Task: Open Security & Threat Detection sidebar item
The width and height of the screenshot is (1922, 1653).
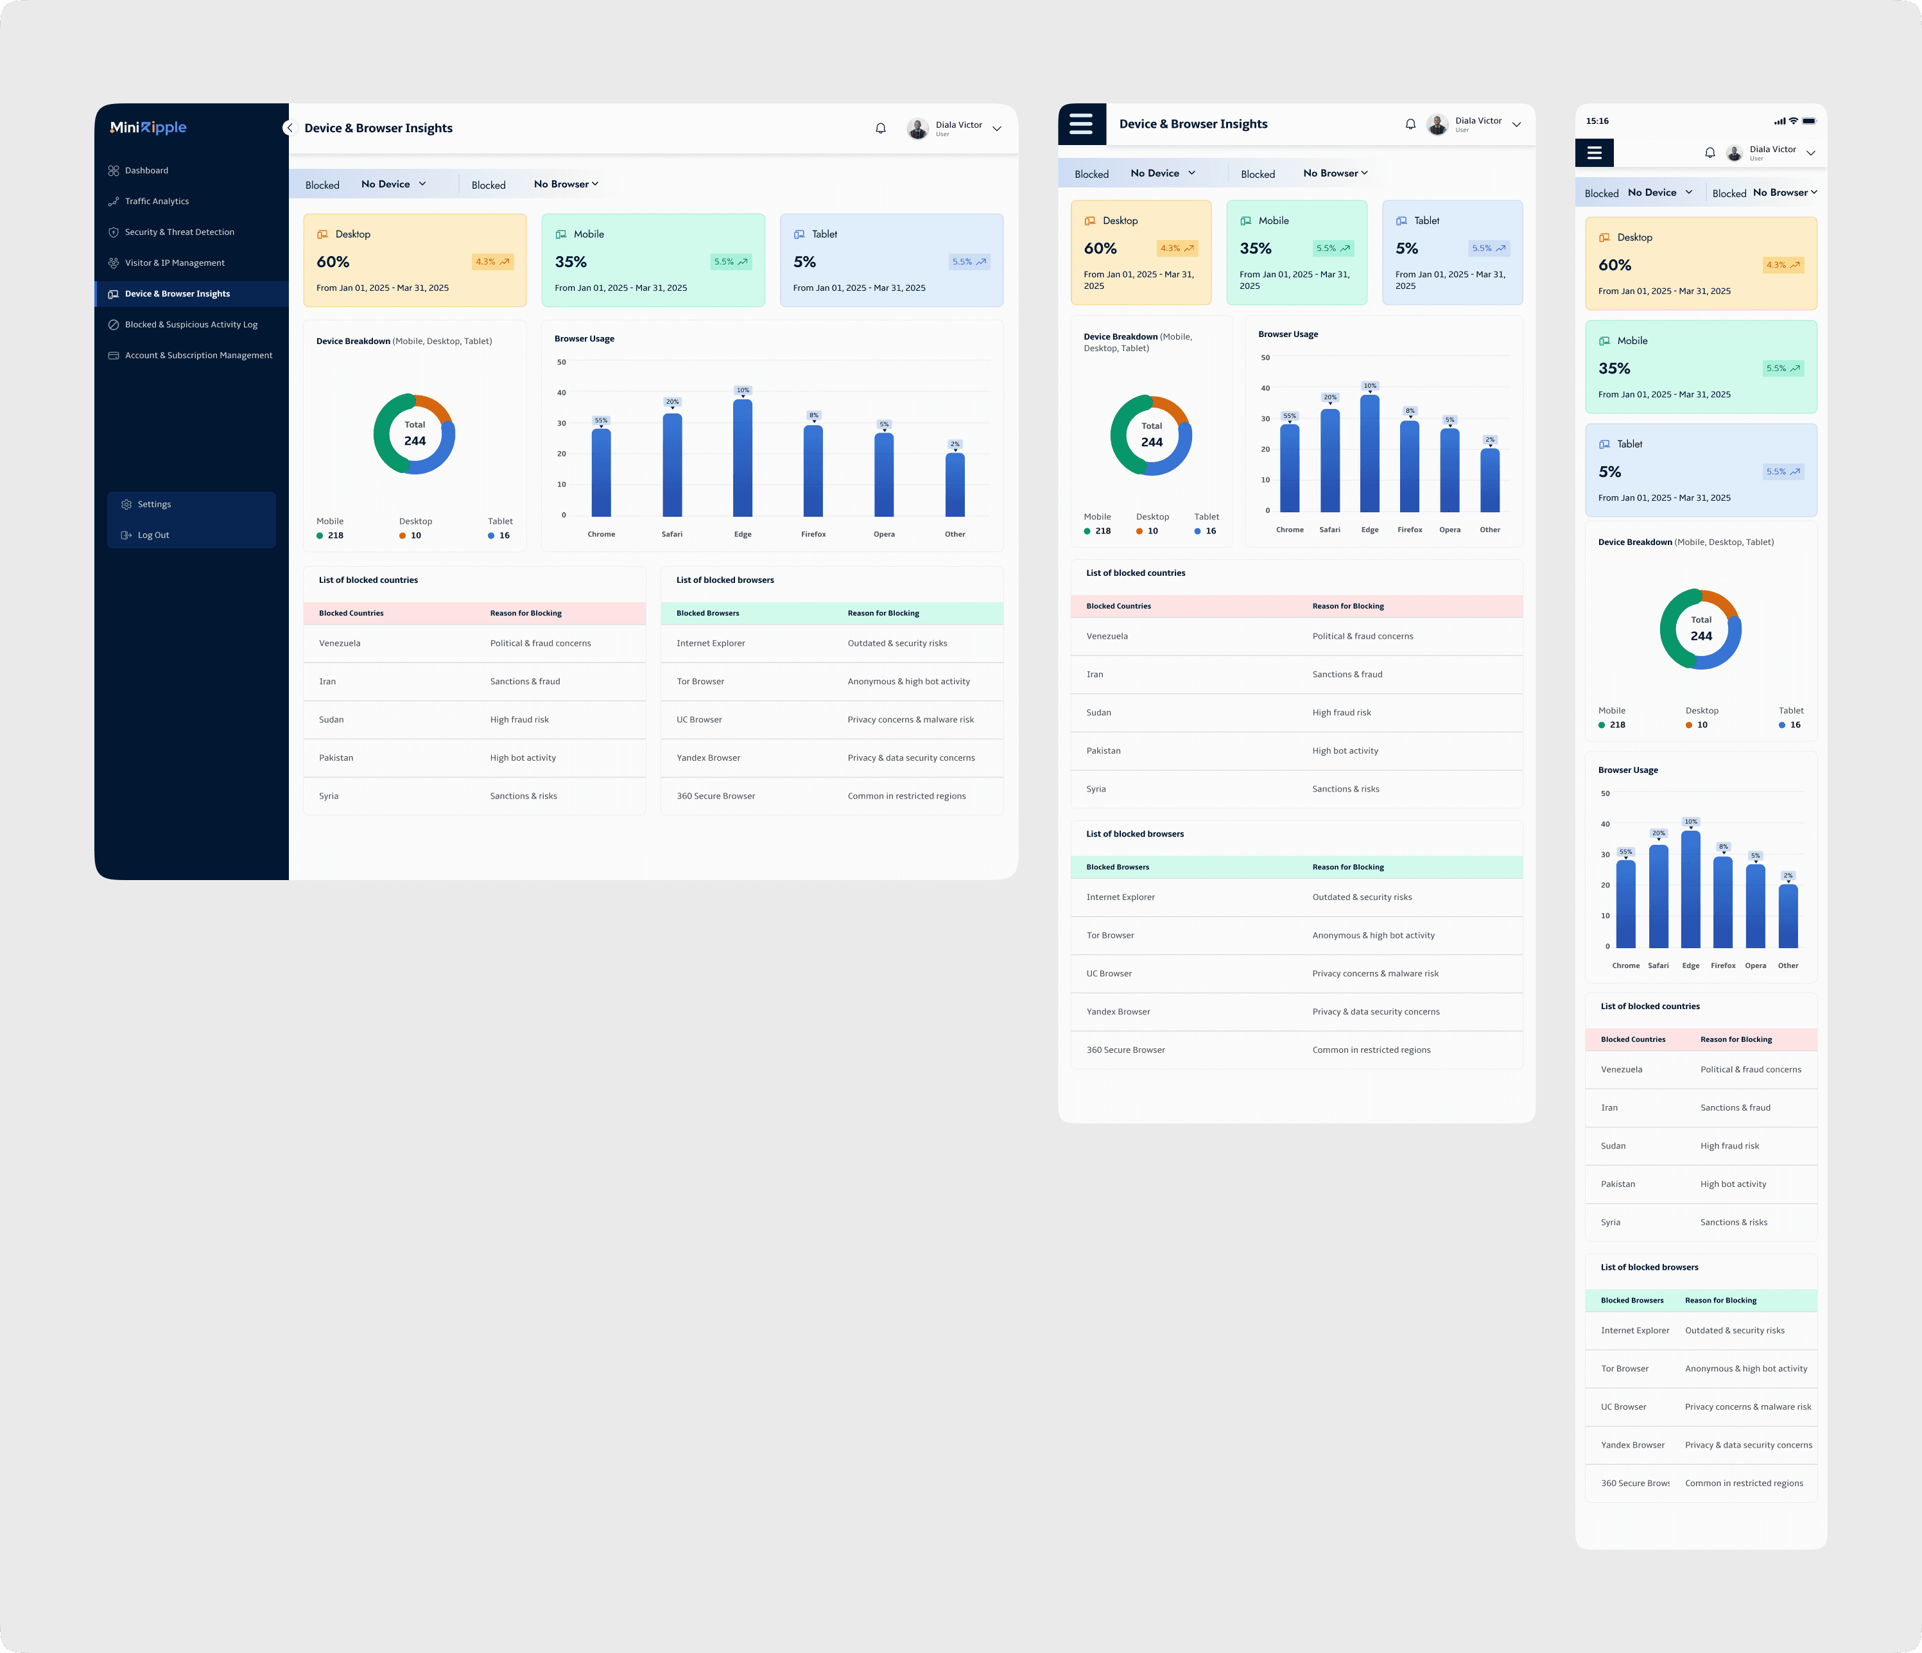Action: (x=179, y=232)
